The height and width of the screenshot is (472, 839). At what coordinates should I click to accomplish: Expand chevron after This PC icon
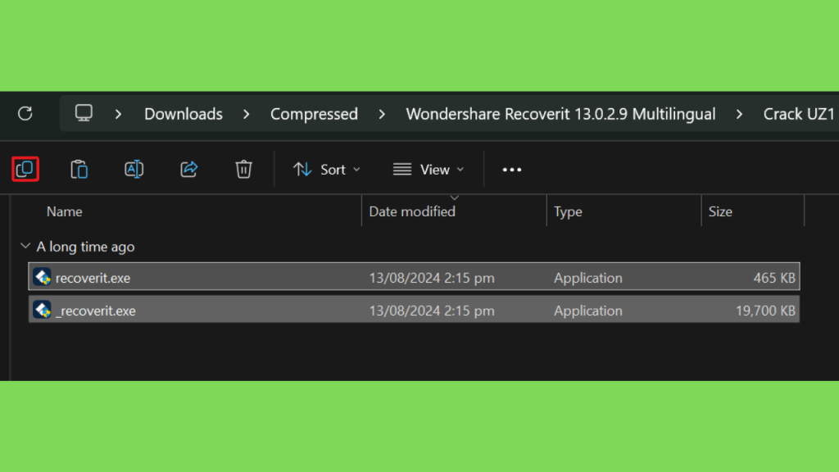[x=118, y=114]
